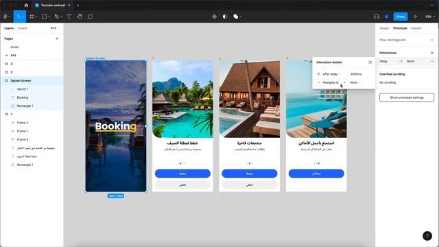Click gray skip button on frame 2
The width and height of the screenshot is (439, 247).
tap(249, 185)
